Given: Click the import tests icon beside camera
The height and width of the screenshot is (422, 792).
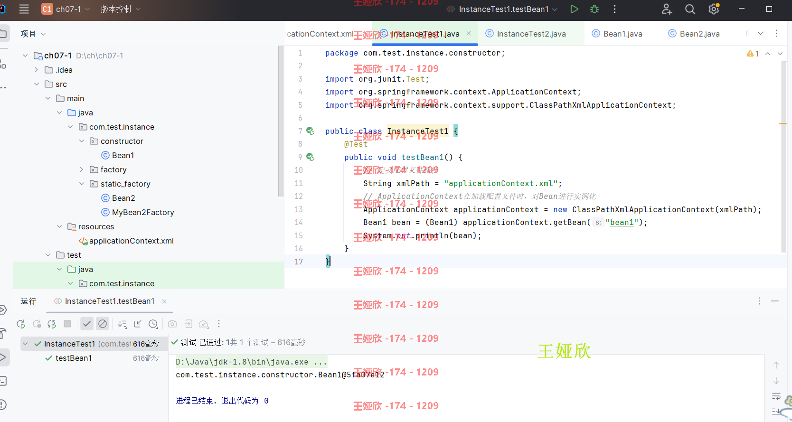Looking at the screenshot, I should point(188,324).
